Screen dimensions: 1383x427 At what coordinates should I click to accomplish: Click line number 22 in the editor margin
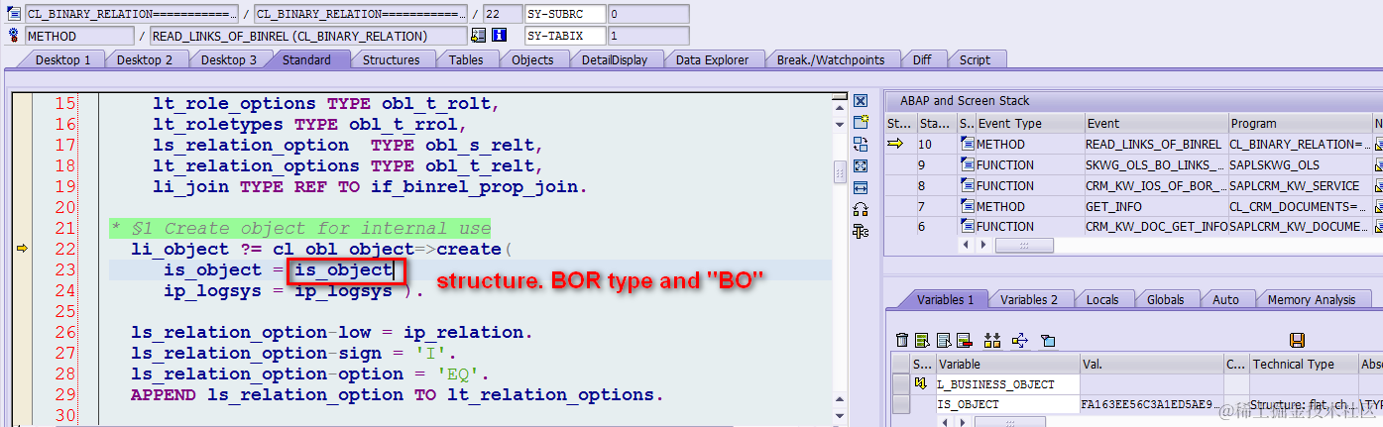(x=65, y=249)
